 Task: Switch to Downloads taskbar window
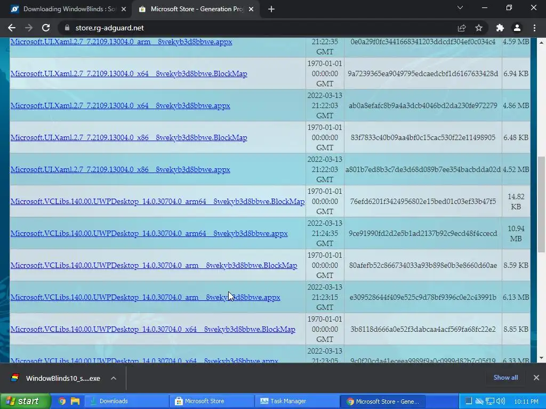tap(126, 402)
